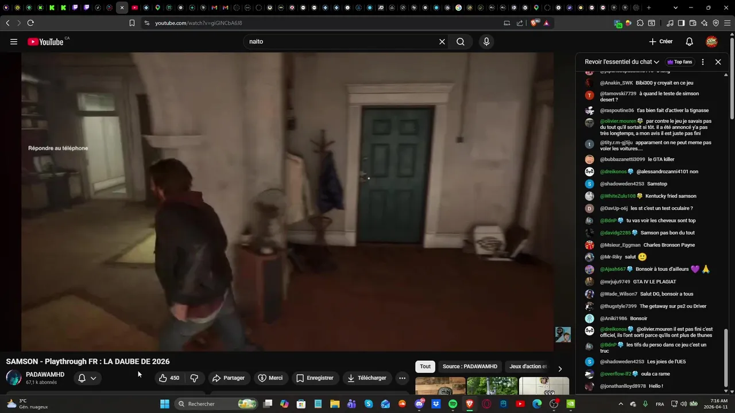Click the channel watermark on the video

(x=563, y=334)
